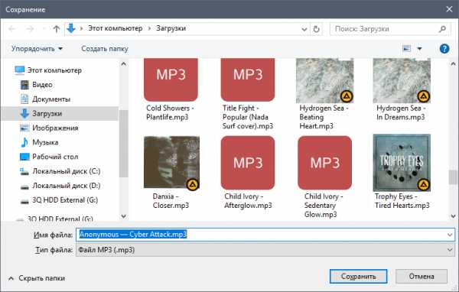This screenshot has height=292, width=459.
Task: Expand the address bar history dropdown
Action: (x=304, y=29)
